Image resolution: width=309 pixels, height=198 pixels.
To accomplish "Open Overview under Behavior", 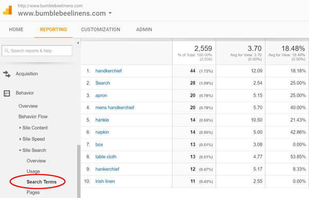I will tap(28, 106).
